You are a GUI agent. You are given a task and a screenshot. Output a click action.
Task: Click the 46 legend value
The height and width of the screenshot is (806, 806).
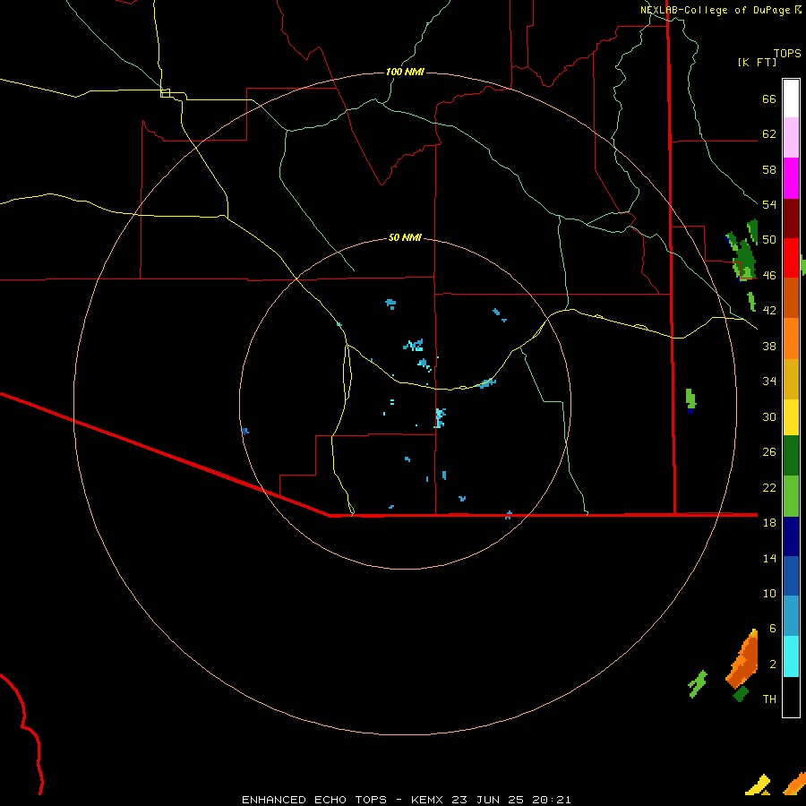tap(769, 276)
